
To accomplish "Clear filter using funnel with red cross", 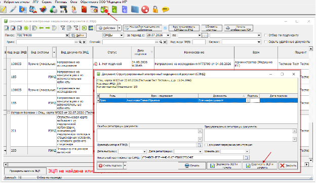I will (76, 28).
